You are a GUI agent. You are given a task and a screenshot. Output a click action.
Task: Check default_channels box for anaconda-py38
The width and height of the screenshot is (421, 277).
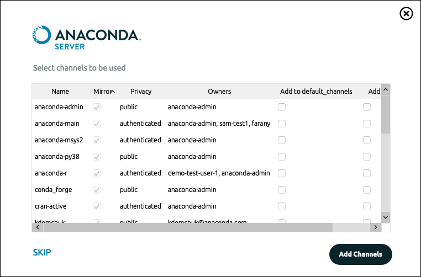[282, 157]
